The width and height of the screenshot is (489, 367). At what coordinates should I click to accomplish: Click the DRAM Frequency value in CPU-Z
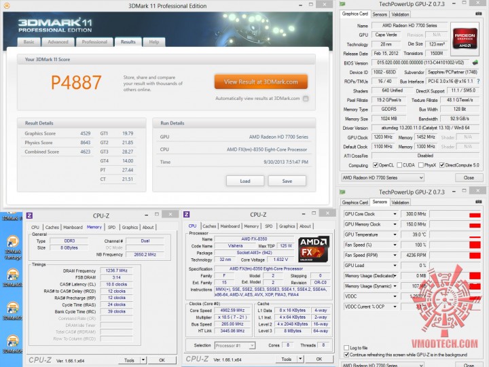pos(116,270)
